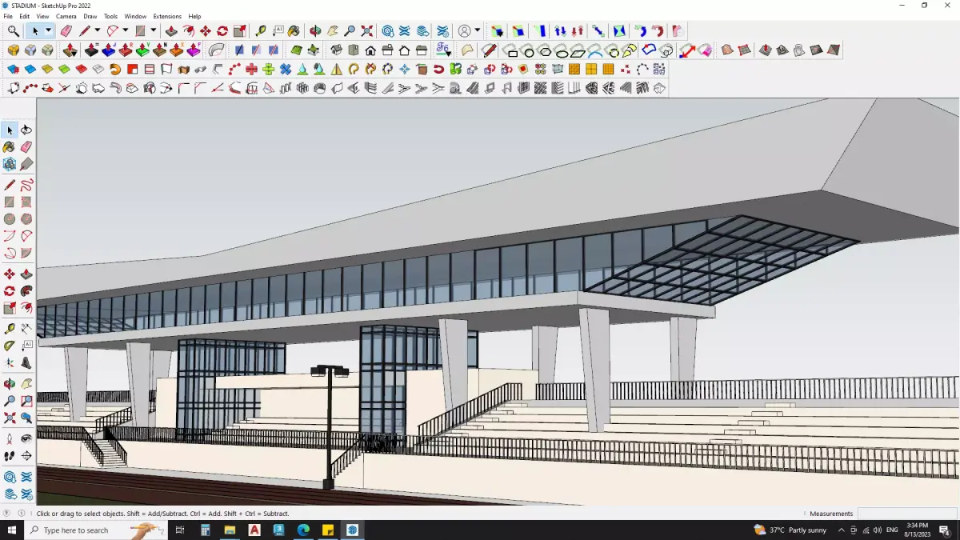Activate Sandbox From Contours tool
Screen dimensions: 960x540
click(727, 50)
